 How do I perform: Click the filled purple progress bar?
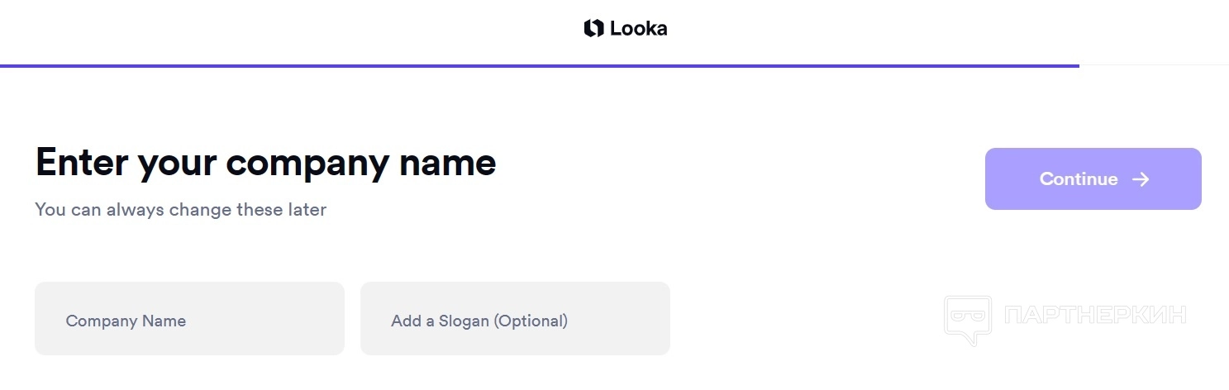click(537, 65)
